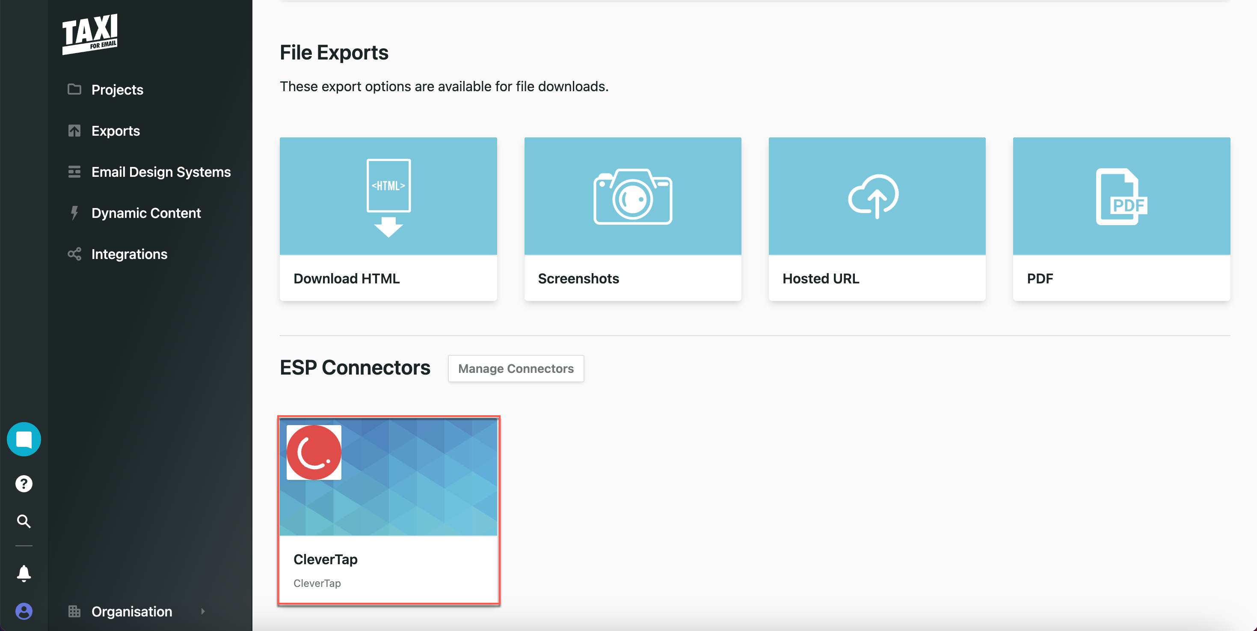
Task: Click the Projects folder icon
Action: 74,89
